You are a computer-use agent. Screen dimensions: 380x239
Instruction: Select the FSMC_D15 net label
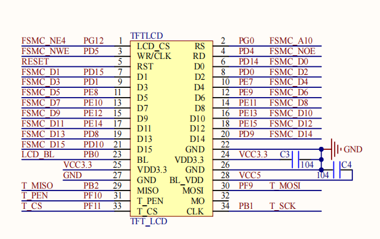tap(43, 144)
